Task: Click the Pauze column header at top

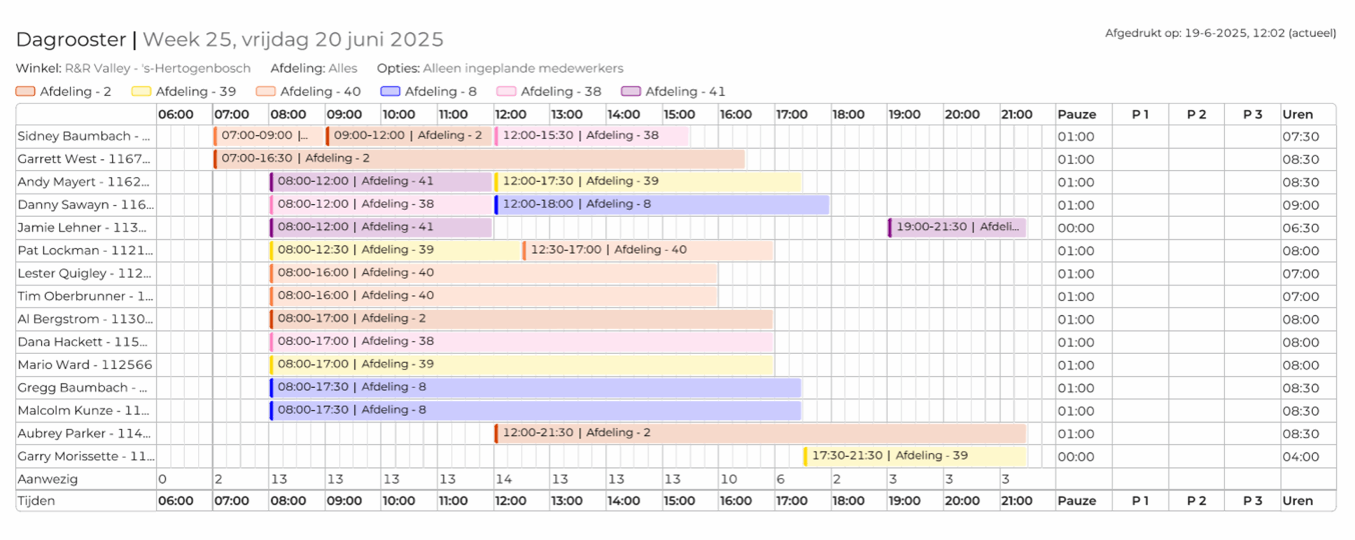Action: coord(1076,114)
